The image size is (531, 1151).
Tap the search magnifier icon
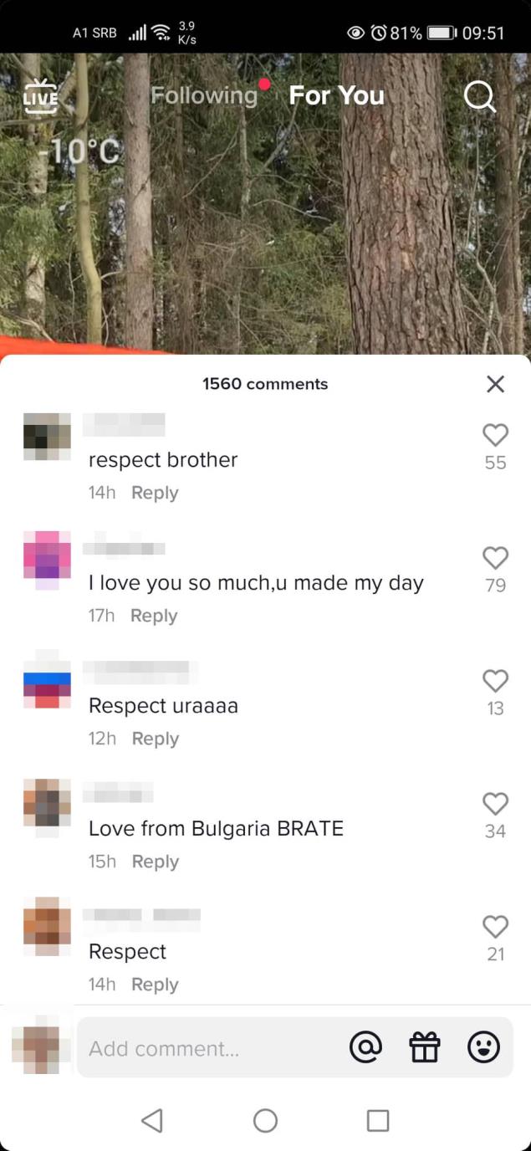coord(480,96)
